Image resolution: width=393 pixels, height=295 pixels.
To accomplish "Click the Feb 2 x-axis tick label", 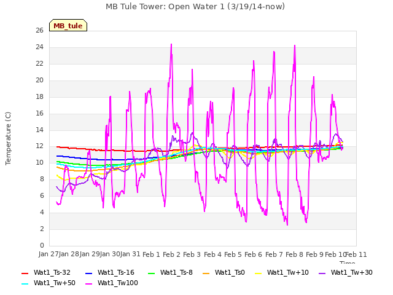I will click(172, 254).
